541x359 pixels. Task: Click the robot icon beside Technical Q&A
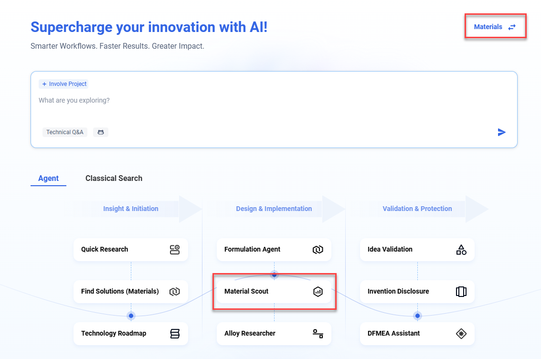point(101,132)
